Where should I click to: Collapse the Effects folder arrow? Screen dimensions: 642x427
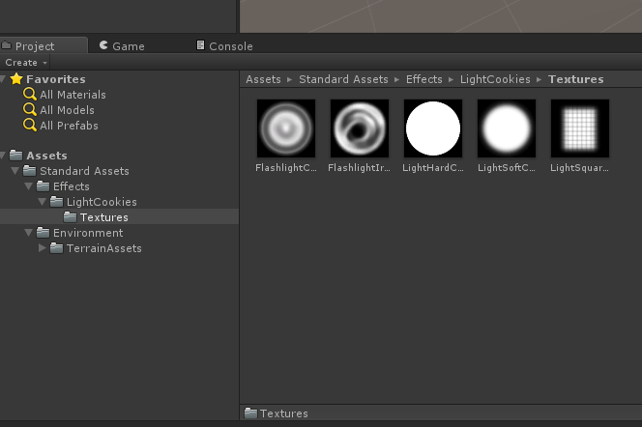pos(28,186)
